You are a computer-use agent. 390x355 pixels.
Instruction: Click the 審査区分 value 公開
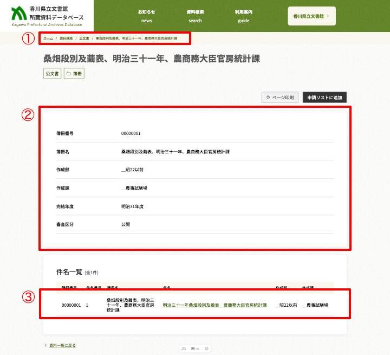pyautogui.click(x=126, y=224)
